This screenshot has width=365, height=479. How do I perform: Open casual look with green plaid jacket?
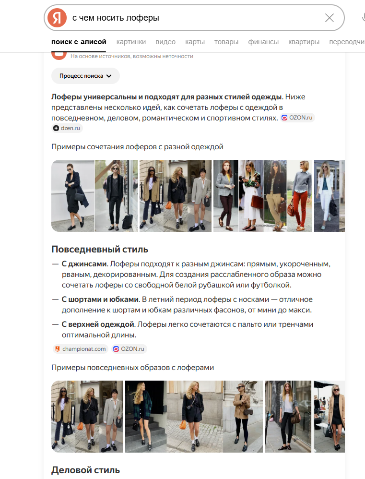tap(146, 417)
